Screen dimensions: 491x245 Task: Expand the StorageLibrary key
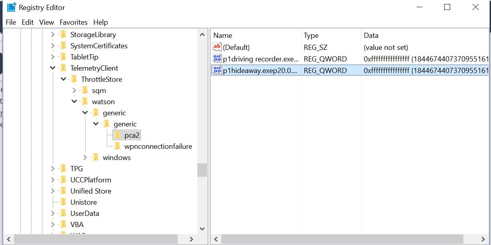(52, 35)
